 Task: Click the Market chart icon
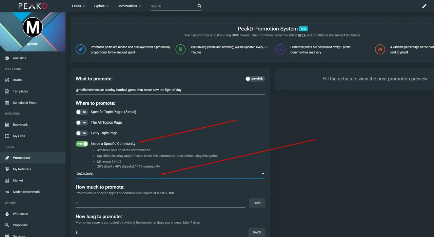(7, 180)
